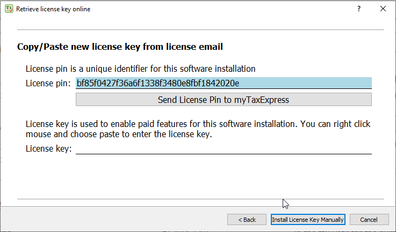Click empty title bar area beside the title
396x232 pixels.
215,9
